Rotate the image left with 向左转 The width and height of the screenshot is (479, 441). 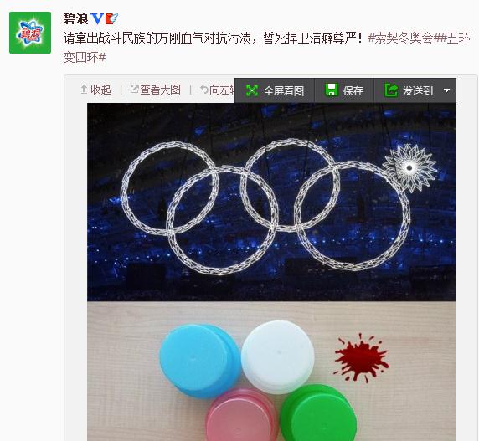coord(218,90)
